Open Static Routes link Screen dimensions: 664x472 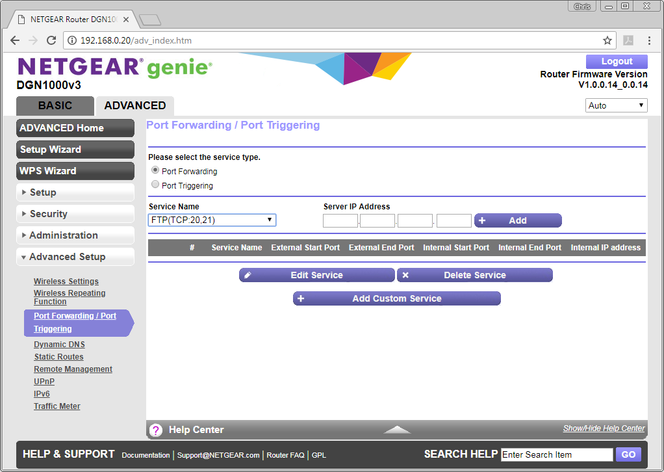[58, 357]
